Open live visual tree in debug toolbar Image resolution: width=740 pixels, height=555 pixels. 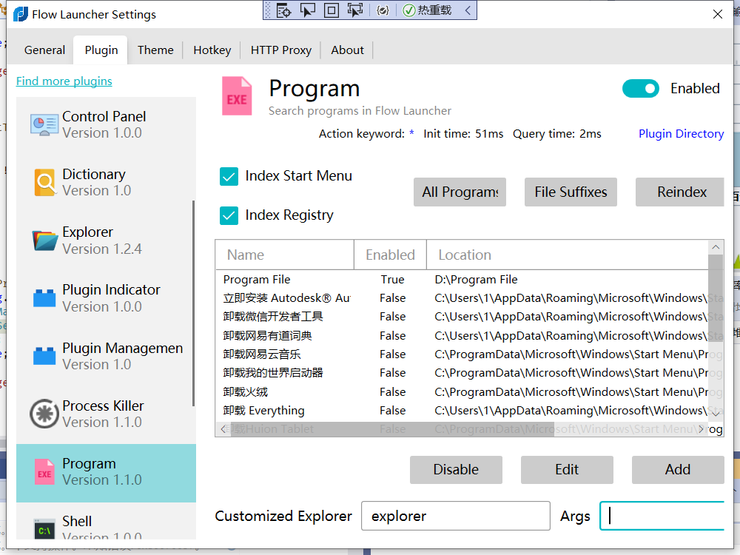click(283, 10)
